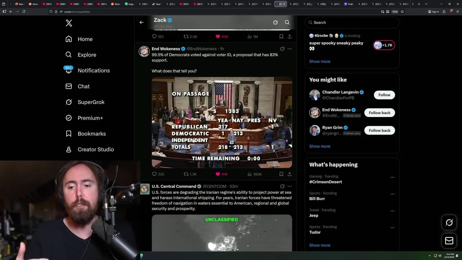
Task: Share the End Wokeness post
Action: (x=289, y=174)
